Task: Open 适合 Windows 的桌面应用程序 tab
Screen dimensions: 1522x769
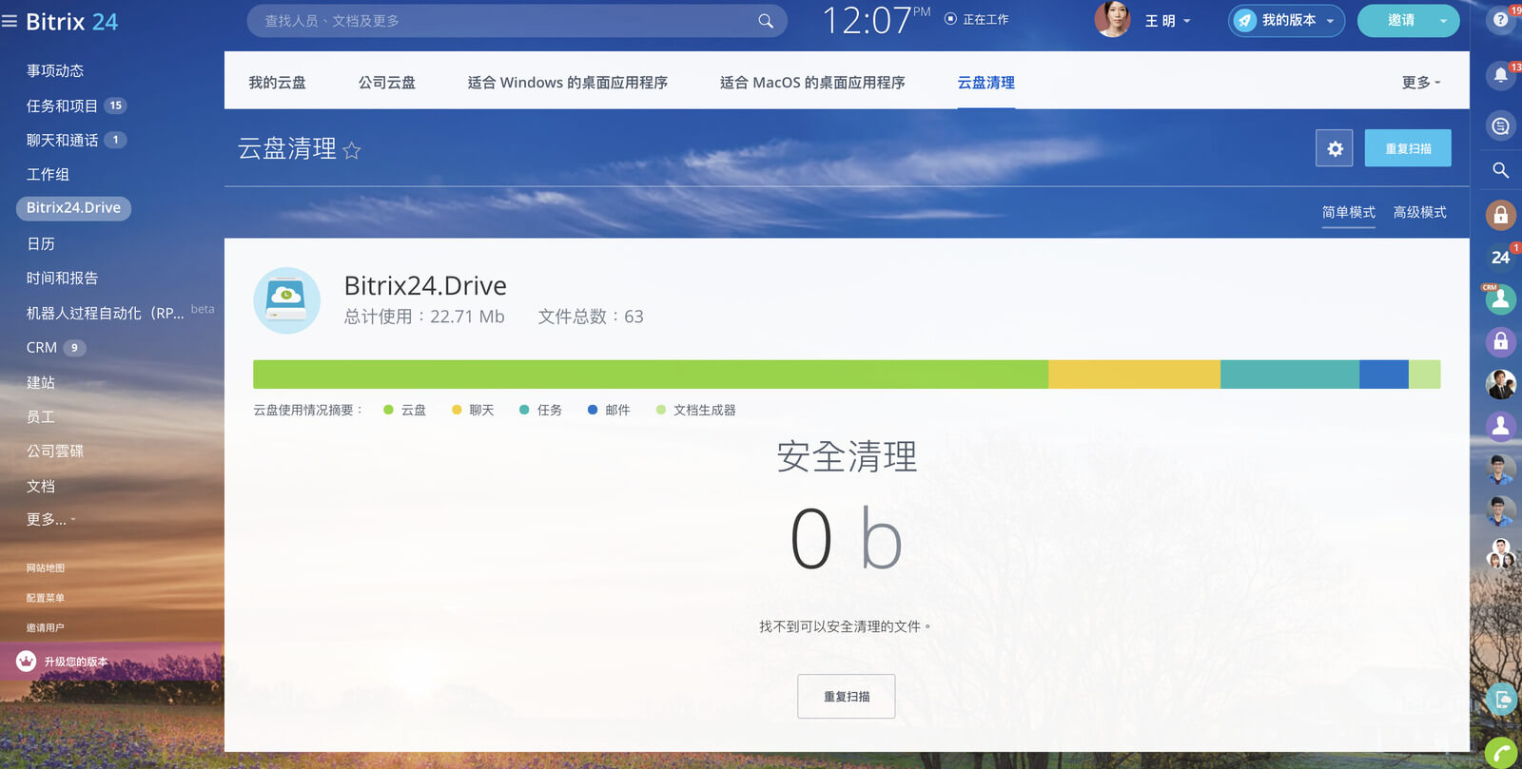Action: tap(567, 83)
